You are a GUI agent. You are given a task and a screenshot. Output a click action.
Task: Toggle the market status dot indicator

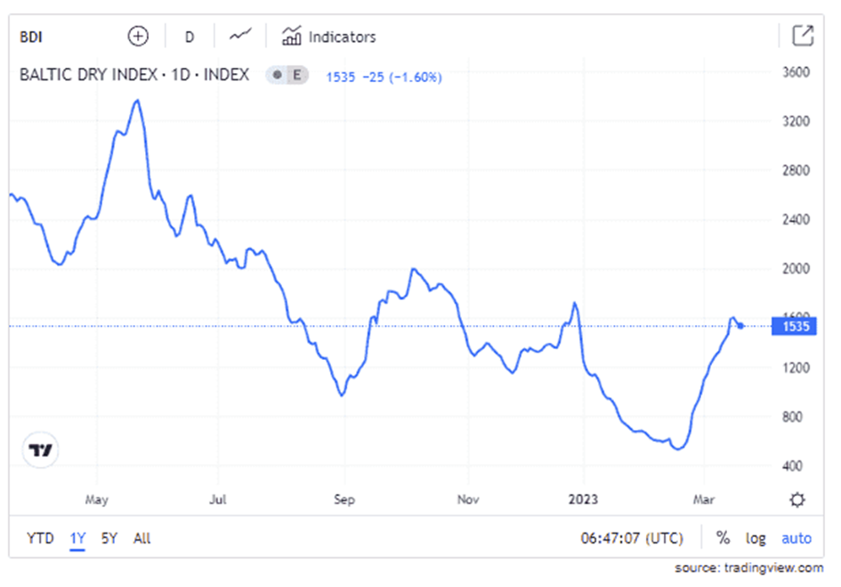coord(278,75)
